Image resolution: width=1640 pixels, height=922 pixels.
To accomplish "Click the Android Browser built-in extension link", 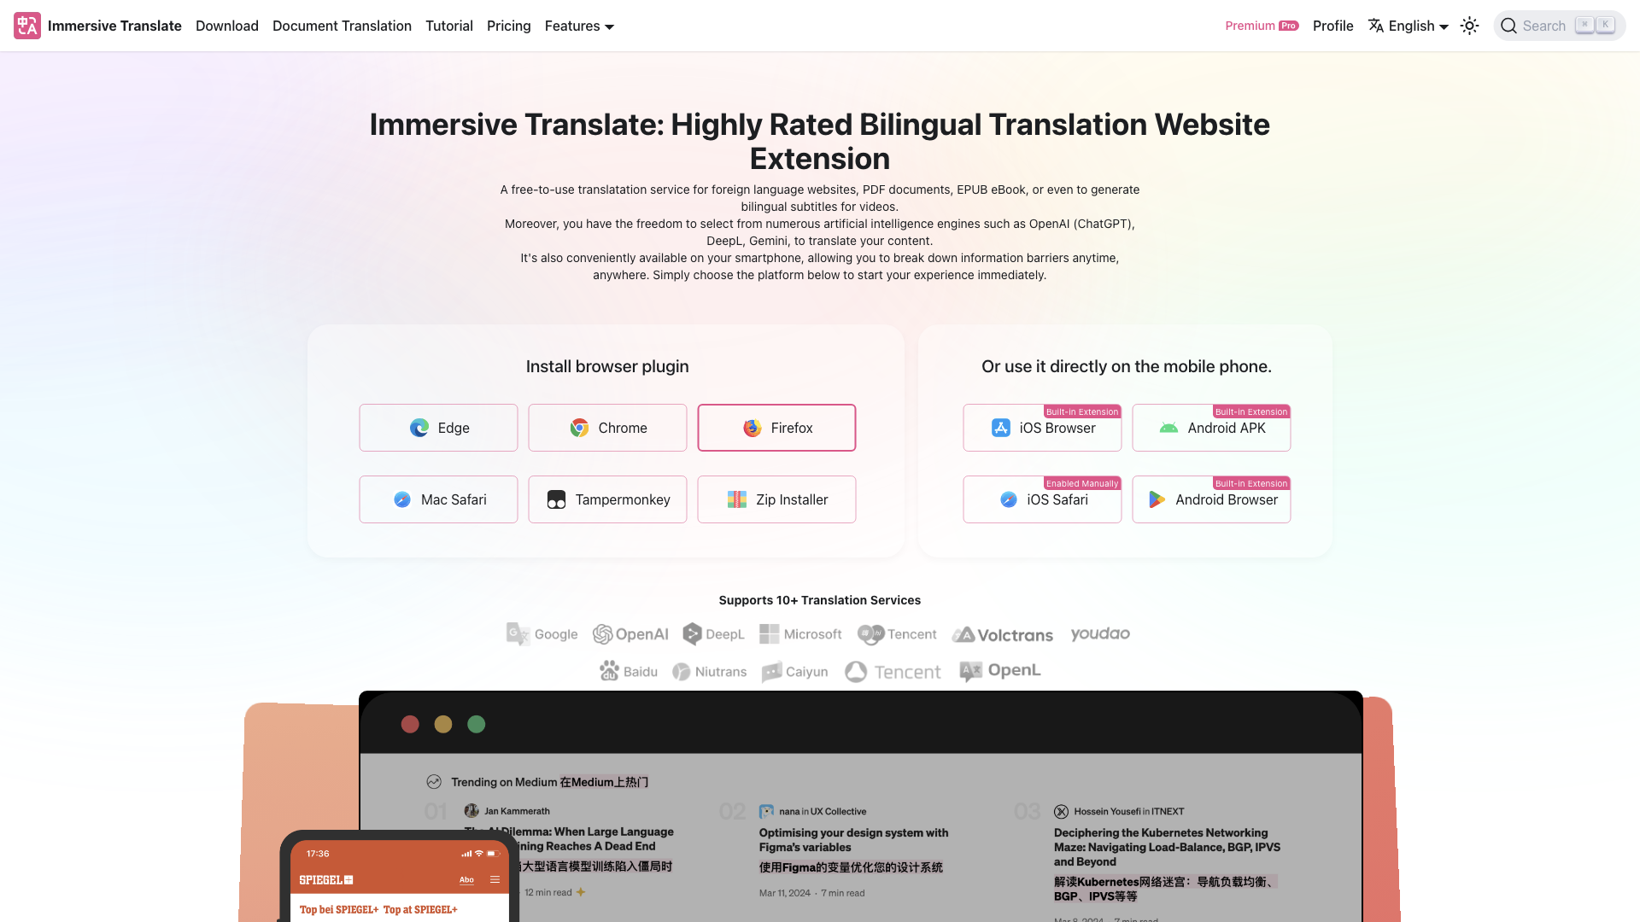I will [1211, 499].
